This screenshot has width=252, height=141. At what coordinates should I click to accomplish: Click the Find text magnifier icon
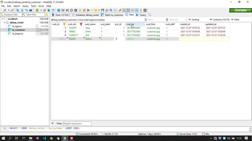click(111, 10)
